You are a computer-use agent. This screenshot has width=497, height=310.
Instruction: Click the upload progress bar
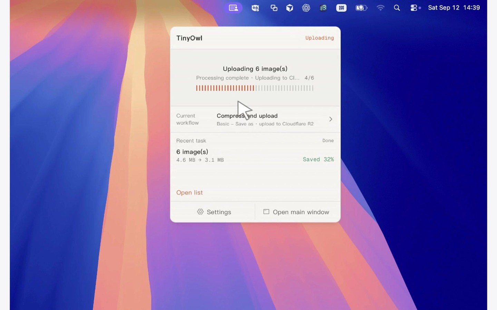coord(255,88)
